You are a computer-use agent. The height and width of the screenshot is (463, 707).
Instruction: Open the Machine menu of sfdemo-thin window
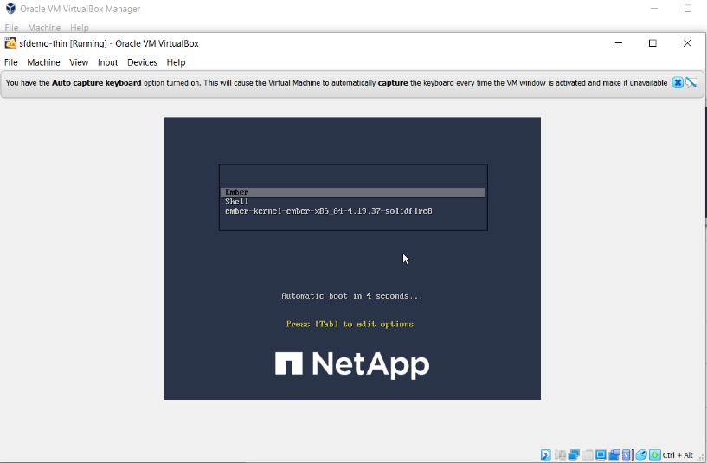pyautogui.click(x=43, y=62)
